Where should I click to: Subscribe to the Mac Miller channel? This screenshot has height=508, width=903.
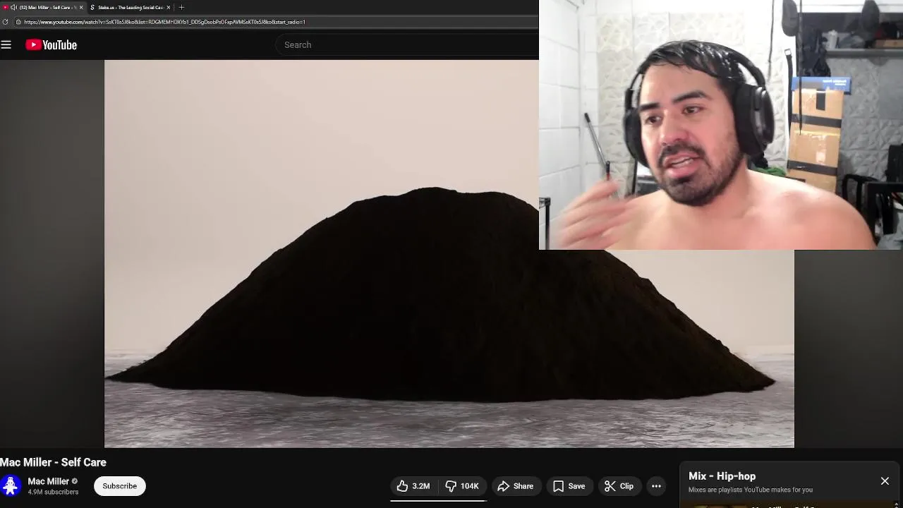tap(120, 486)
